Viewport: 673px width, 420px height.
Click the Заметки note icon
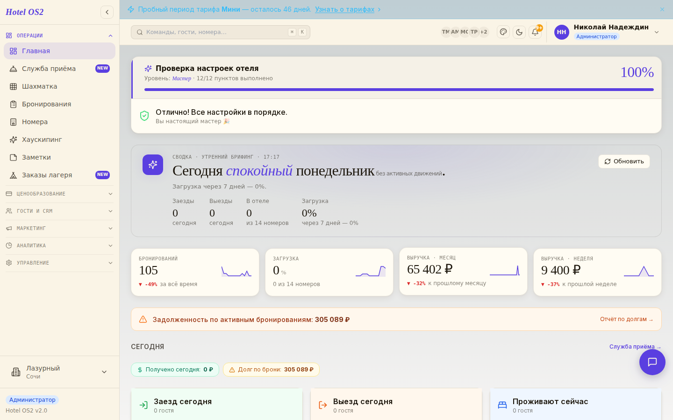[x=13, y=157]
